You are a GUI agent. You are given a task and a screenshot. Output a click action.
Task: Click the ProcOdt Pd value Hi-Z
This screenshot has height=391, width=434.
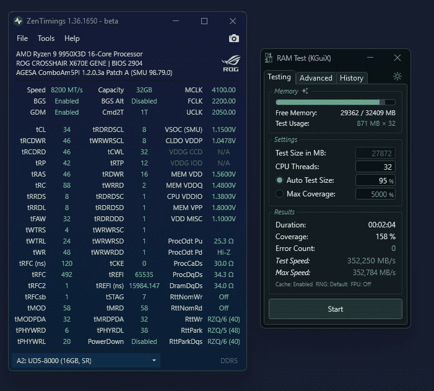[x=224, y=252]
